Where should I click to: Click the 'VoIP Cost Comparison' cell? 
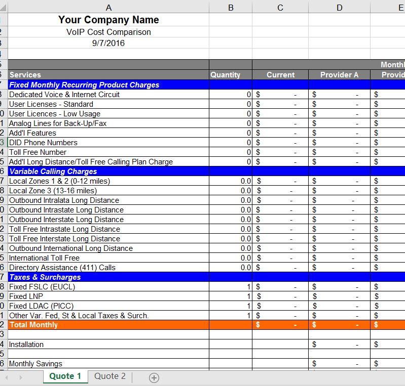point(108,32)
